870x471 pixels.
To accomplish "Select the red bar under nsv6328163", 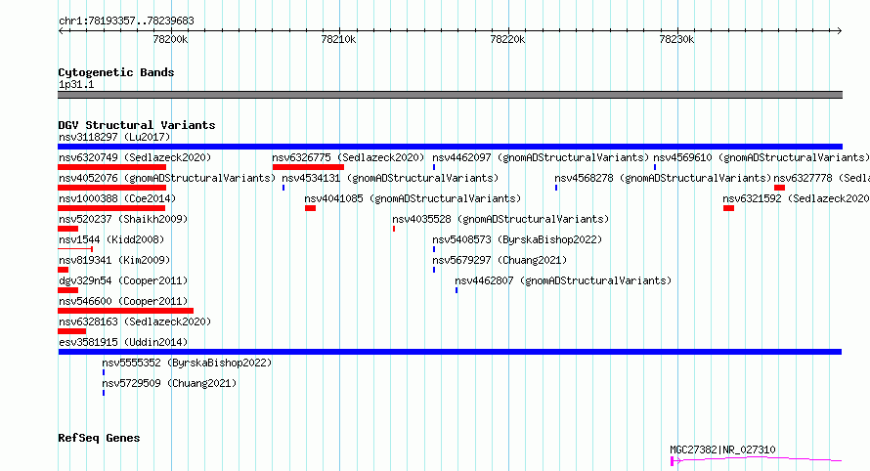I will point(71,331).
